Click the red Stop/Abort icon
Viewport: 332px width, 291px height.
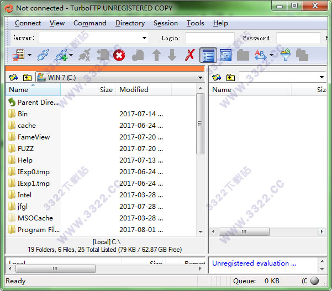coord(119,55)
